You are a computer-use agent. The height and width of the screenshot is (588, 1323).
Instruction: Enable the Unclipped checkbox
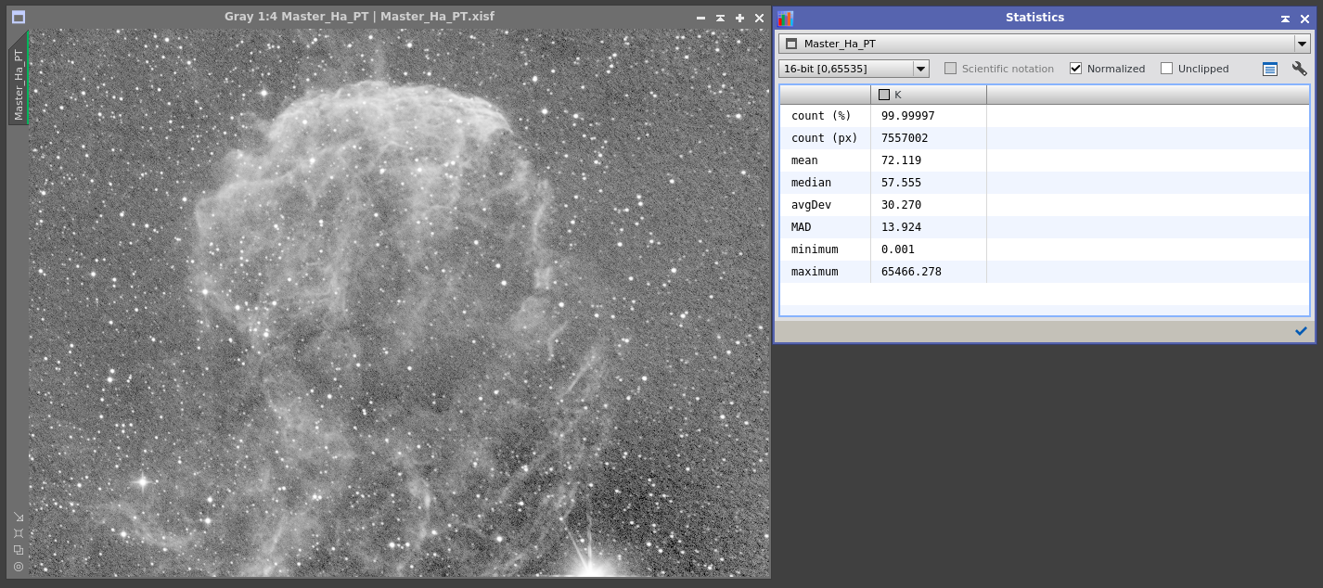click(1166, 69)
